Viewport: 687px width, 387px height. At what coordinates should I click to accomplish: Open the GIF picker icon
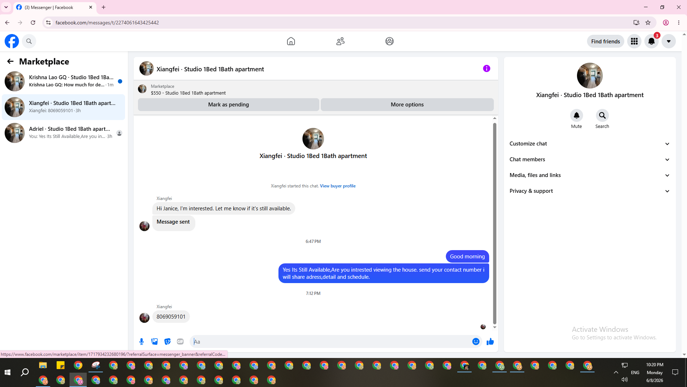coord(180,341)
